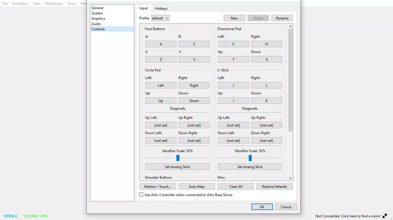
Task: Rebind Directional Pad Right key H
Action: pyautogui.click(x=266, y=44)
